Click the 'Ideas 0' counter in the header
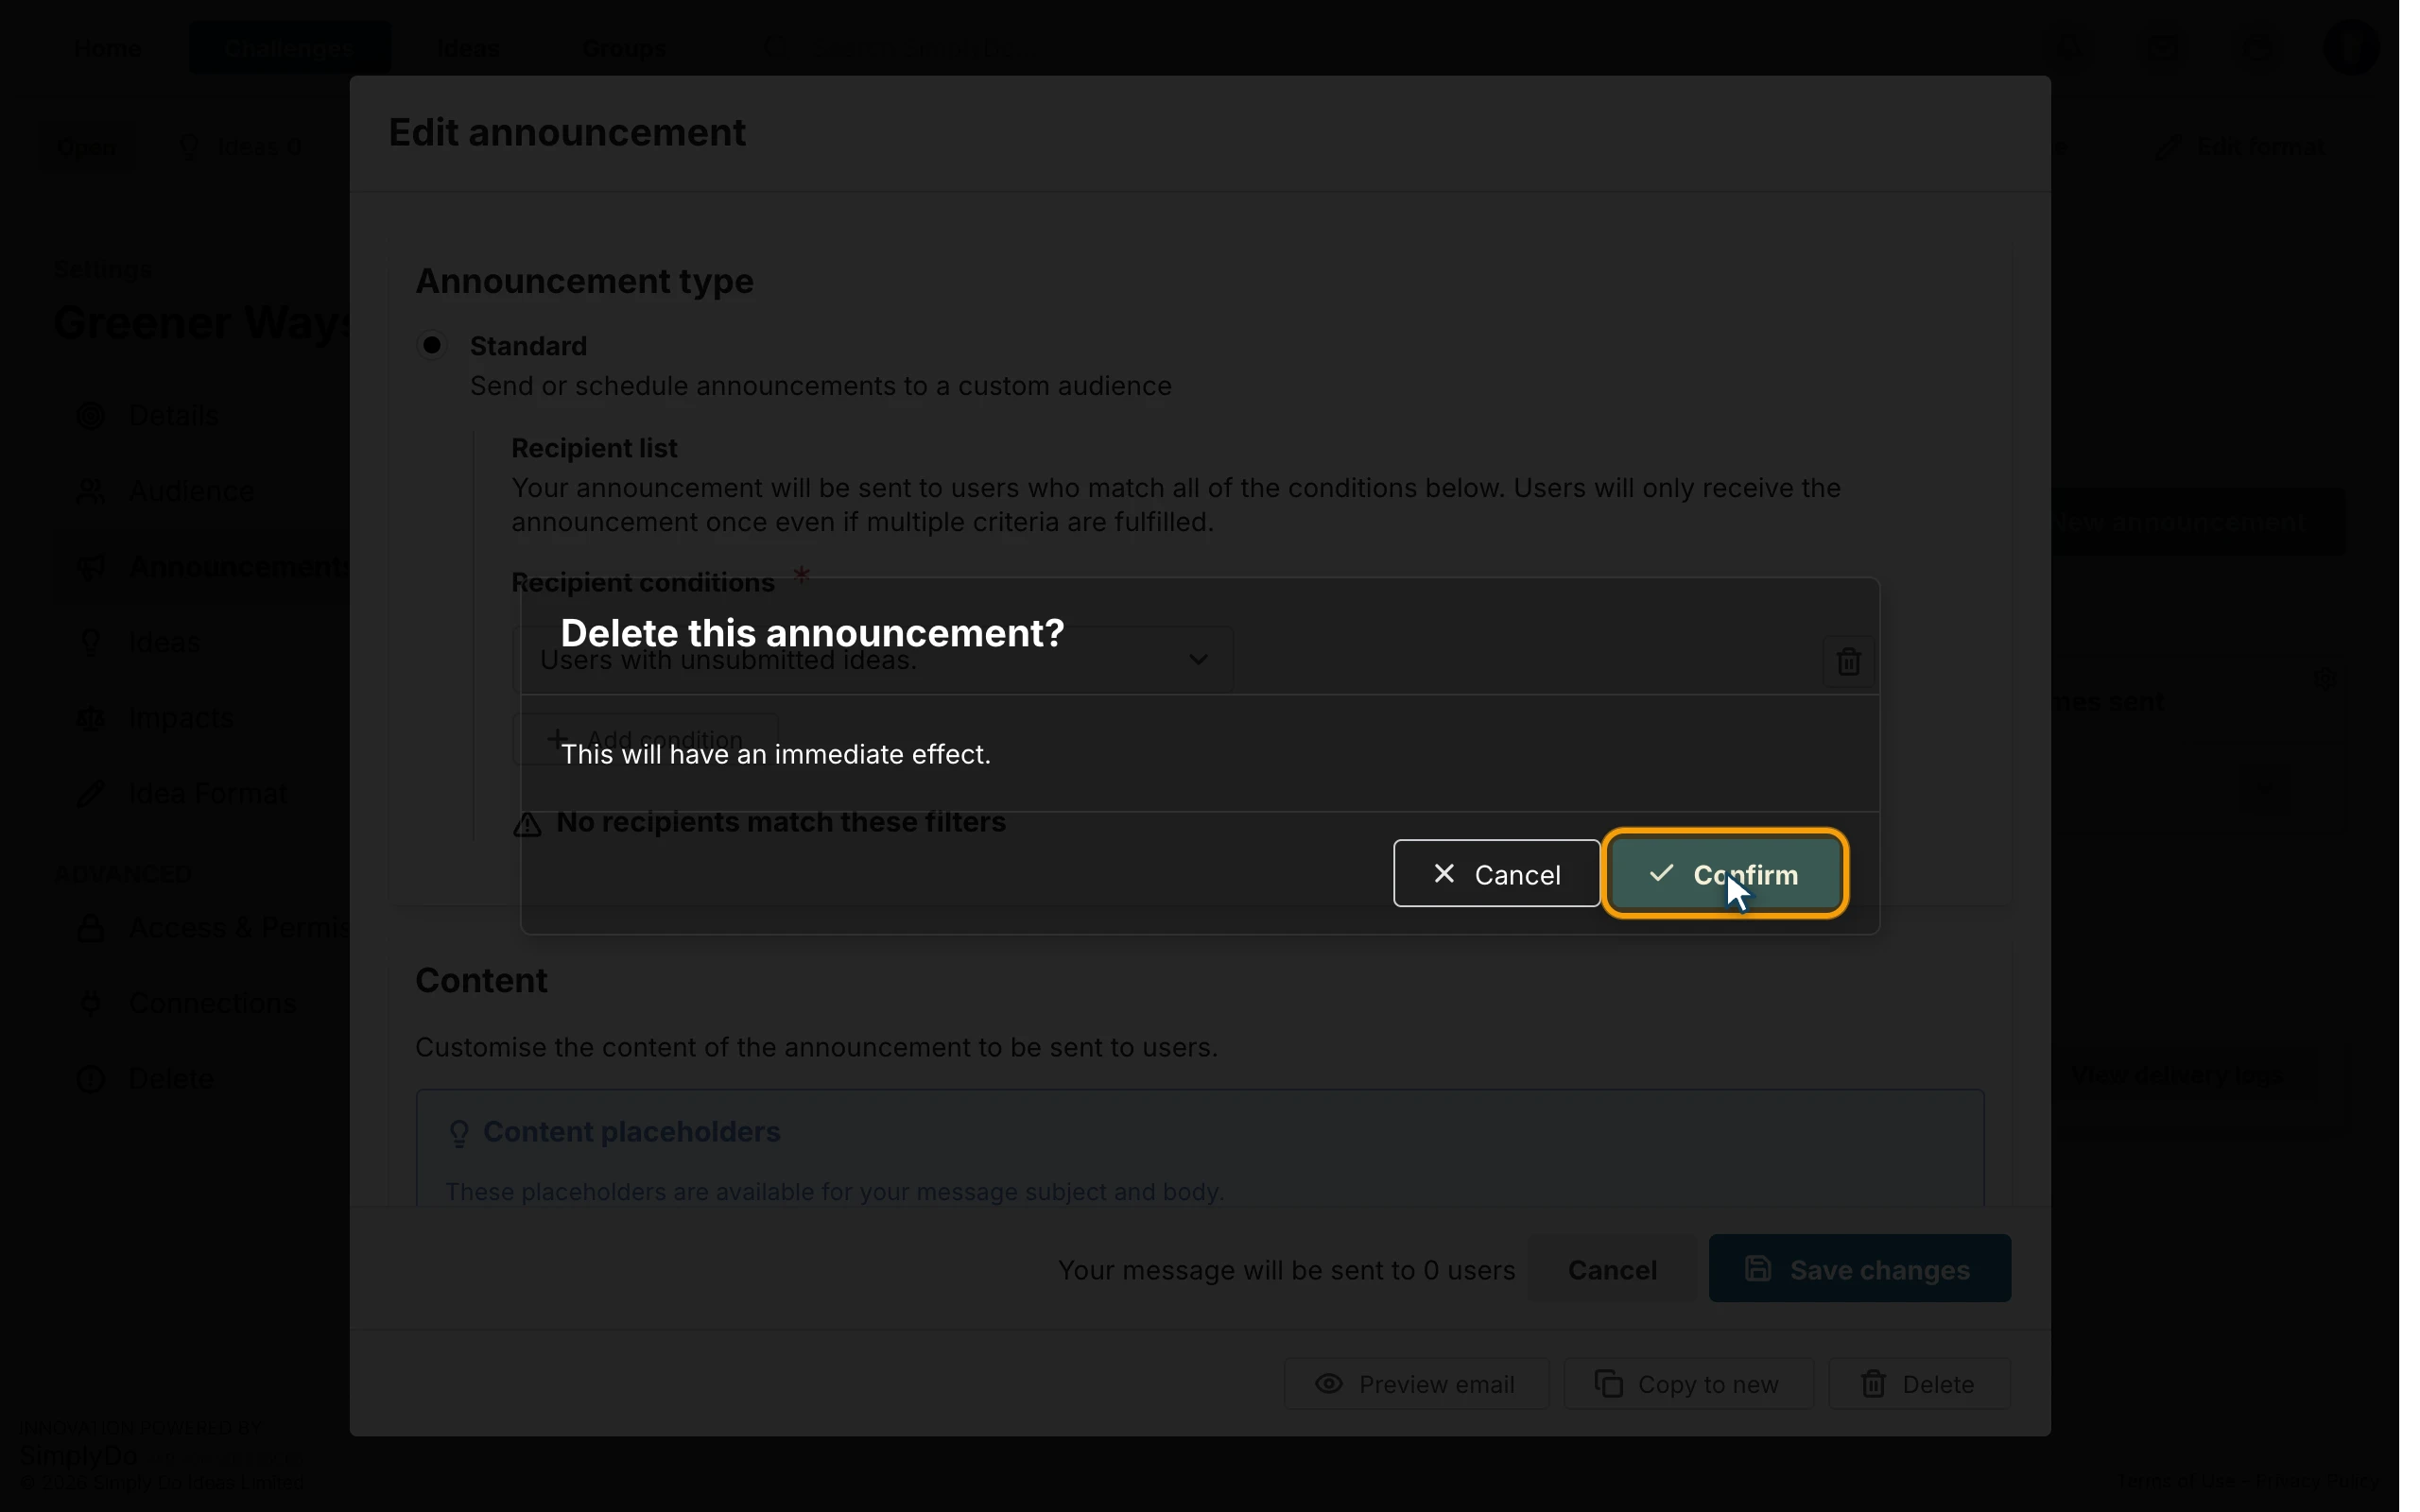Viewport: 2420px width, 1512px height. [240, 147]
